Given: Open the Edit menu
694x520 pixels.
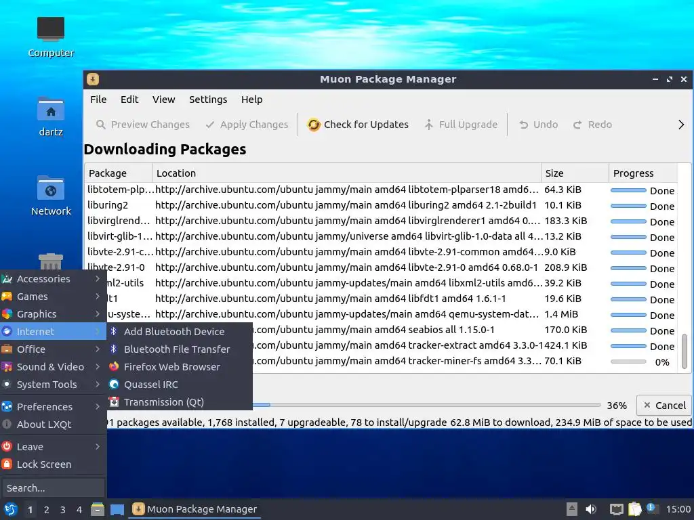Looking at the screenshot, I should coord(129,100).
